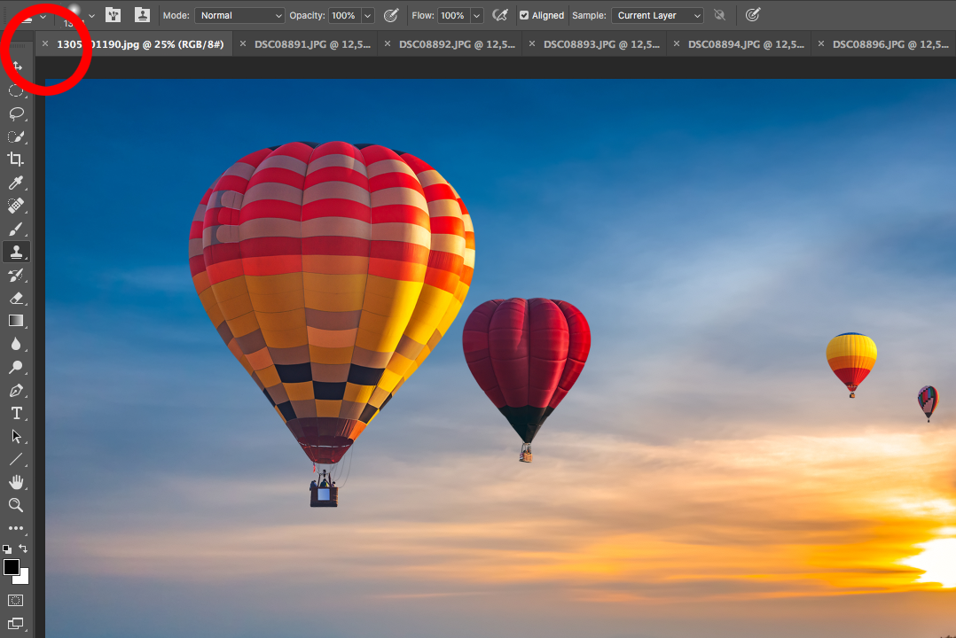Open the Opacity slider dropdown arrow
The height and width of the screenshot is (638, 956).
point(367,16)
